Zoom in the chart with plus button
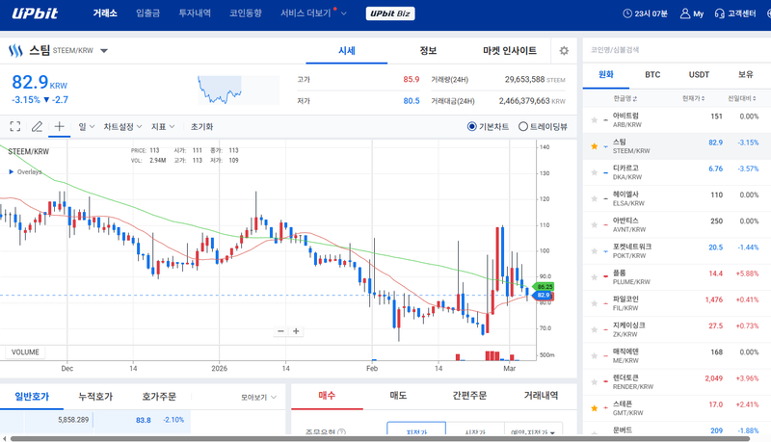 tap(296, 331)
